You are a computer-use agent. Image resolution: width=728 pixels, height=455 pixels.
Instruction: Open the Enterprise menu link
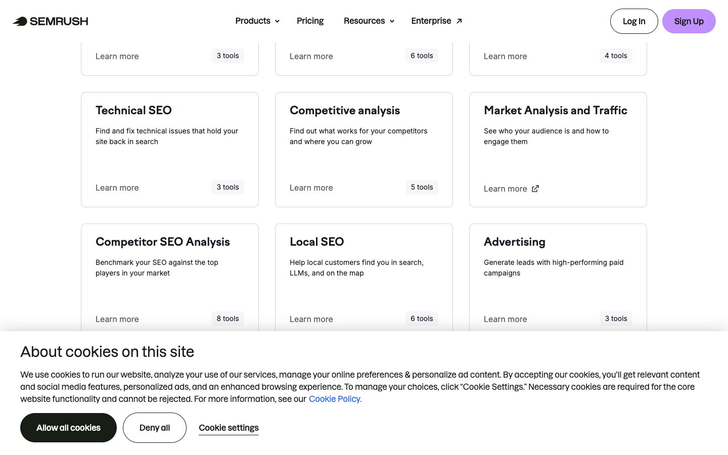(431, 21)
